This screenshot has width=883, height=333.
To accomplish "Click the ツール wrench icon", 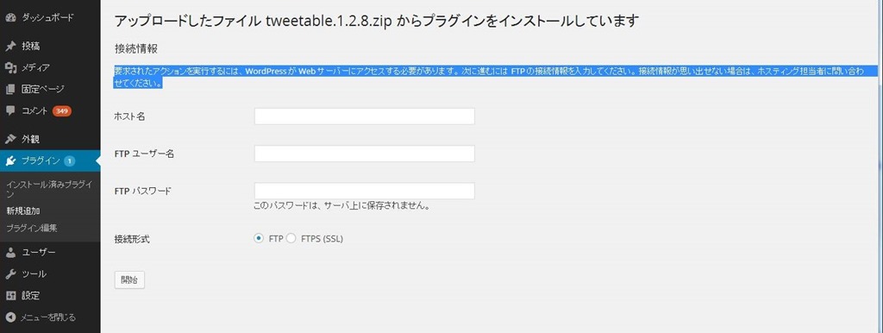I will coord(10,273).
